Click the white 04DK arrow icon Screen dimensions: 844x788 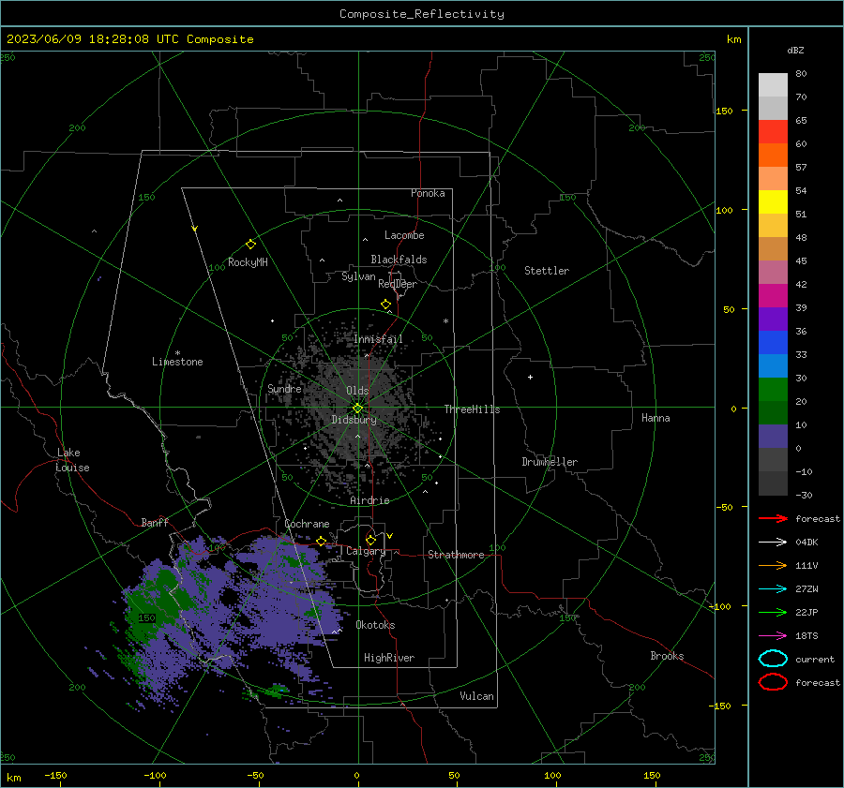point(773,542)
